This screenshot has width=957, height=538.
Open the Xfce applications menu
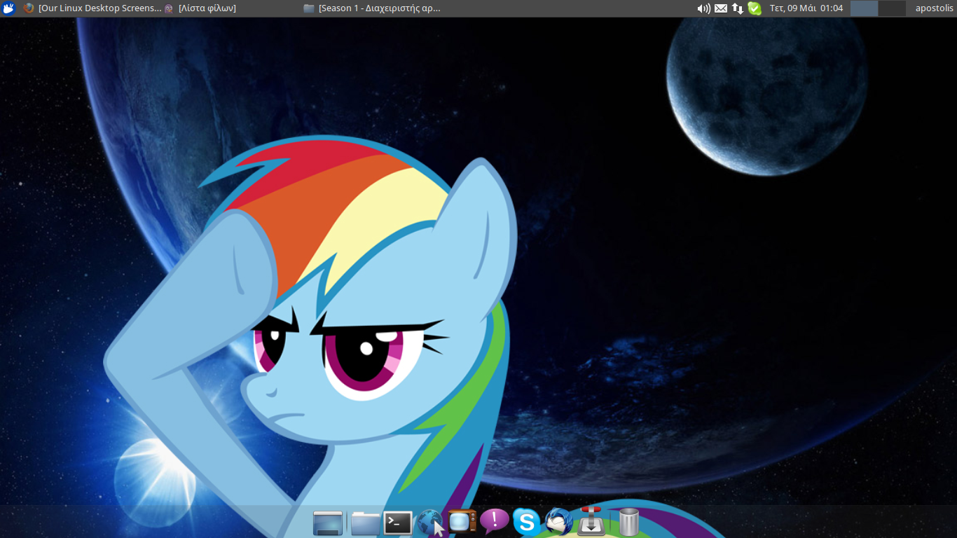pyautogui.click(x=8, y=8)
